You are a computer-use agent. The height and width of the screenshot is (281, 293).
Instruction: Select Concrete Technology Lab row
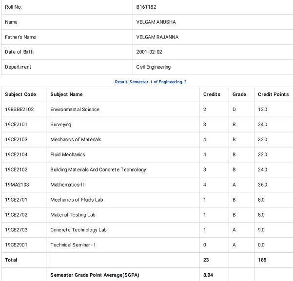[x=147, y=230]
